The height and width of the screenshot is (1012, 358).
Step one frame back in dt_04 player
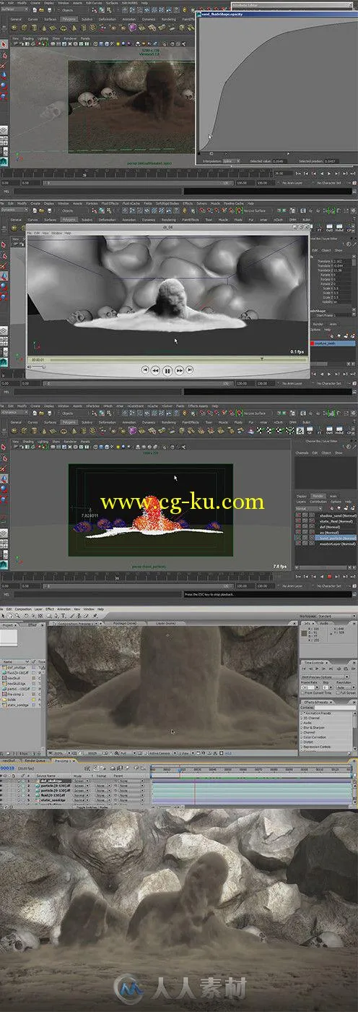coord(155,370)
